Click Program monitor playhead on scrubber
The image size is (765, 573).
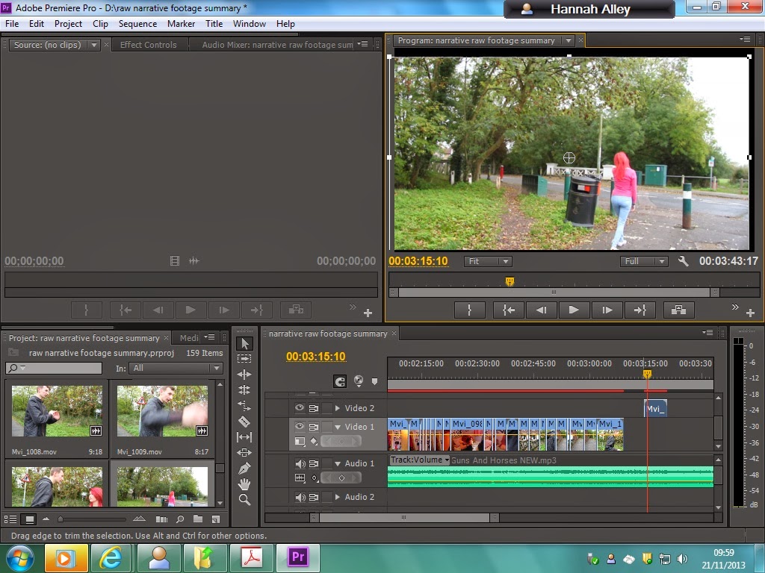point(510,281)
